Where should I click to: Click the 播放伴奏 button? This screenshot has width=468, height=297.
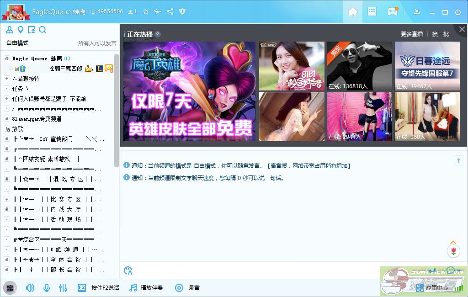[146, 288]
